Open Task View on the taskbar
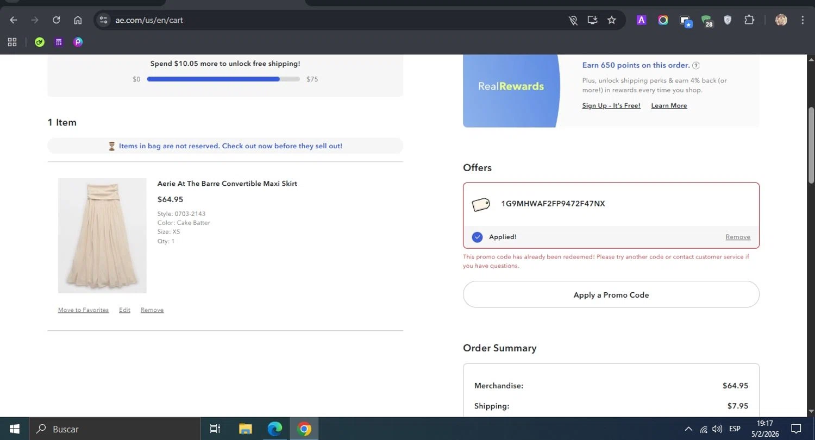The height and width of the screenshot is (440, 815). (215, 429)
